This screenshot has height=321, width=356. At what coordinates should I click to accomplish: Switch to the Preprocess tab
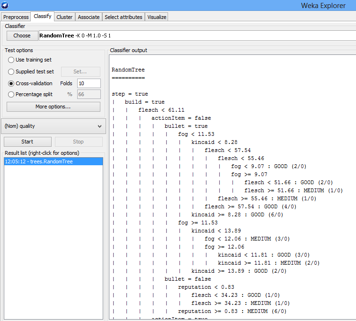point(16,17)
